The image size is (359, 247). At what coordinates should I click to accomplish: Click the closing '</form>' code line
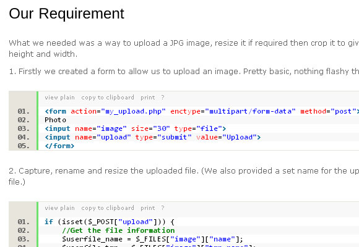[x=59, y=146]
